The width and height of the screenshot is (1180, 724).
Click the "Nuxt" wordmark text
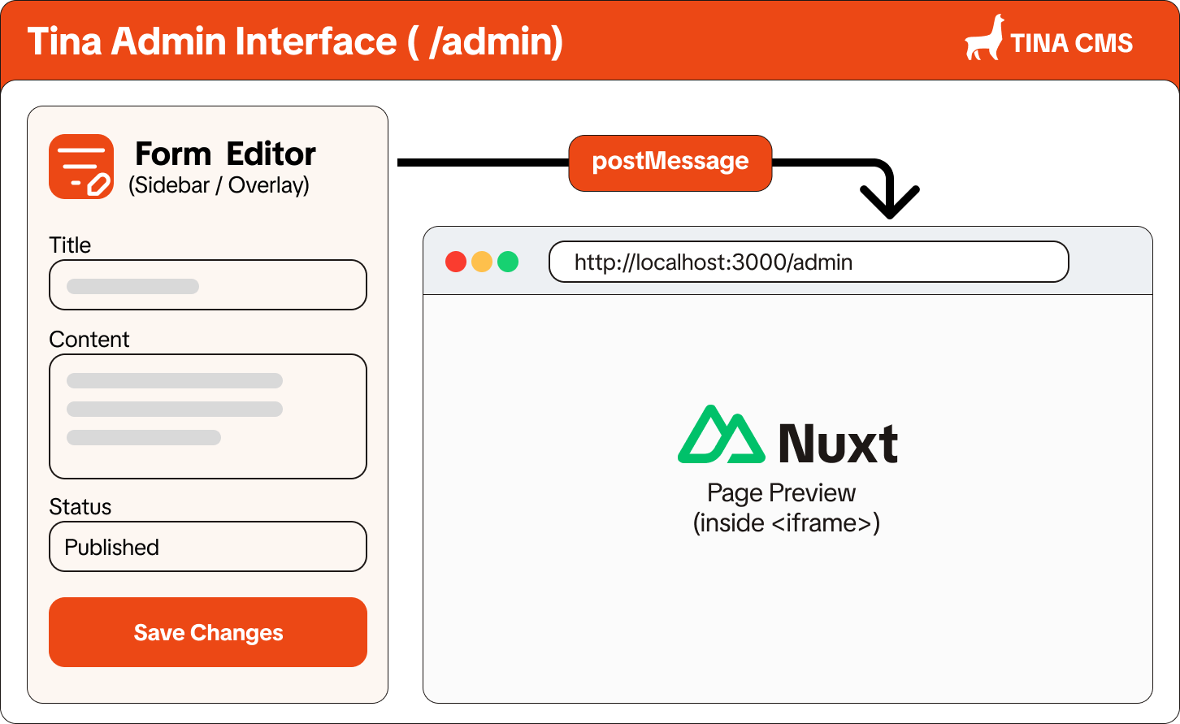[x=838, y=443]
